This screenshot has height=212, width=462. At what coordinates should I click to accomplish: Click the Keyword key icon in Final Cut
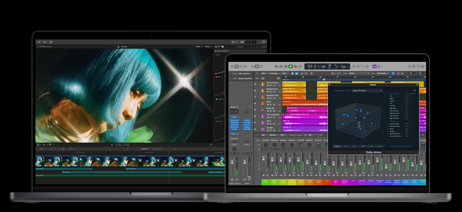pyautogui.click(x=45, y=42)
